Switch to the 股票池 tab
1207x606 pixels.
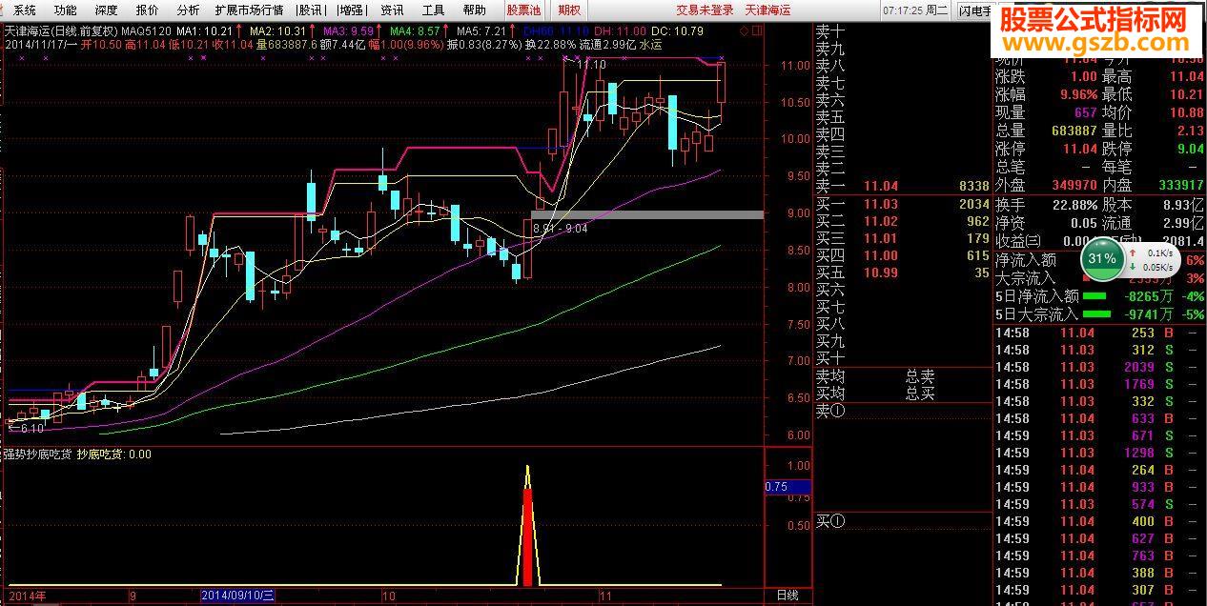[x=523, y=10]
